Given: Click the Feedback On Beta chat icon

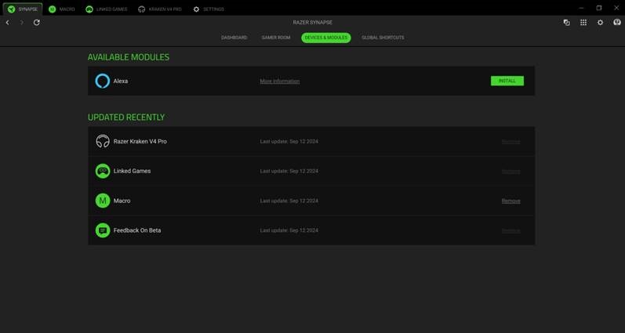Looking at the screenshot, I should [x=103, y=230].
